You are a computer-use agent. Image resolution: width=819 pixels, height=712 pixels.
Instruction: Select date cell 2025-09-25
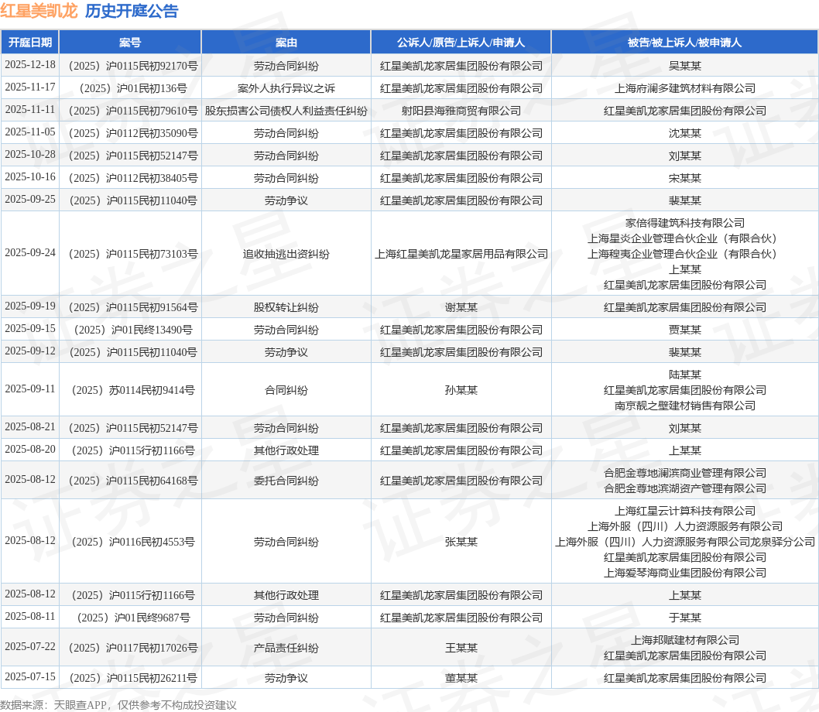[x=29, y=200]
